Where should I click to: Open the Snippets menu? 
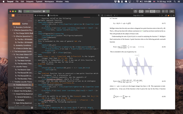click(x=30, y=2)
